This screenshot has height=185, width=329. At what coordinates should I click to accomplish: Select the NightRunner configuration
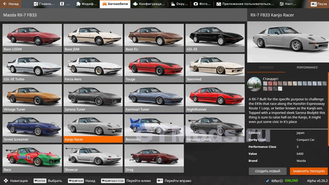coord(215,98)
